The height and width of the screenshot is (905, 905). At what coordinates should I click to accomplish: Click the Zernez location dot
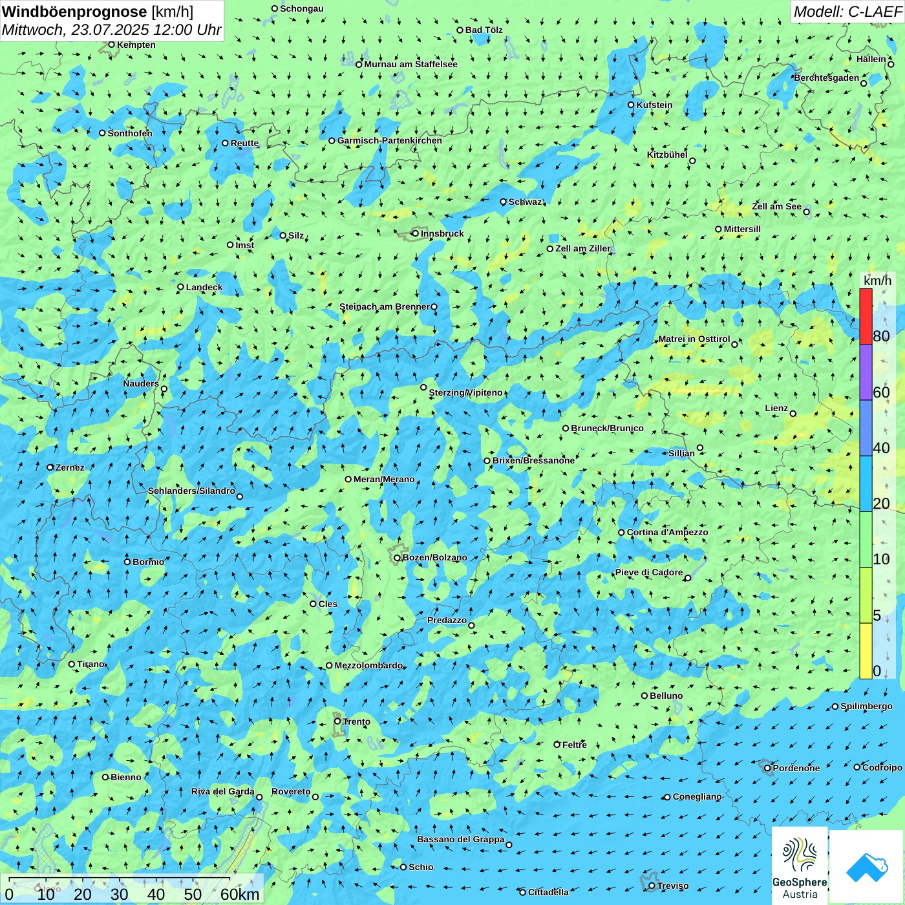(50, 467)
